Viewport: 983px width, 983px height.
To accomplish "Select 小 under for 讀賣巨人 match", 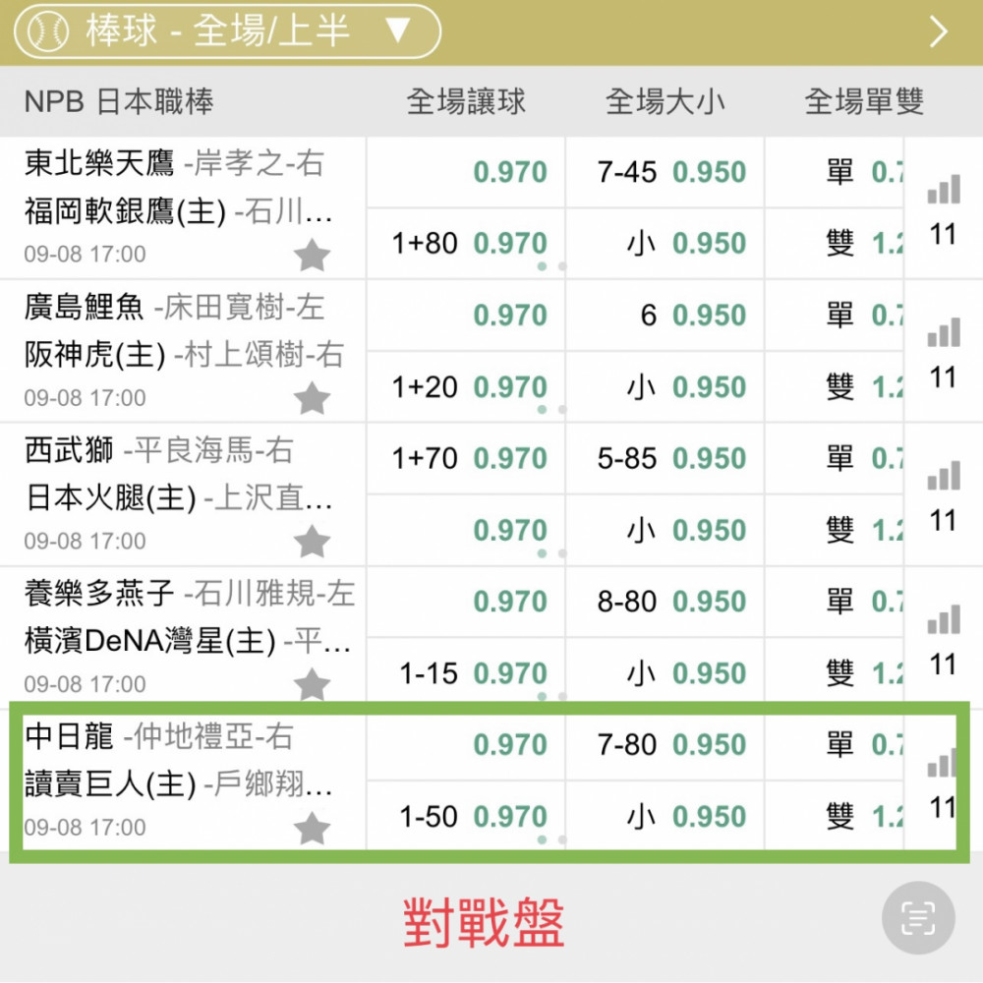I will (665, 816).
